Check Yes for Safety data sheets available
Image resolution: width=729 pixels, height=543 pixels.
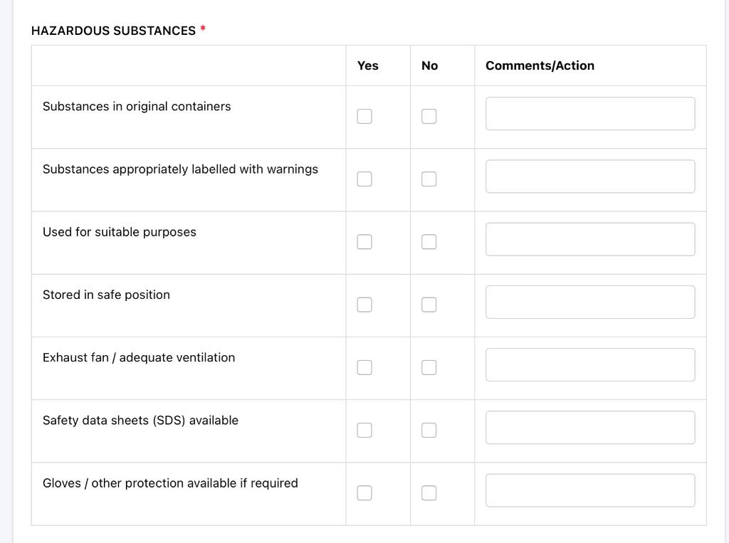[364, 430]
